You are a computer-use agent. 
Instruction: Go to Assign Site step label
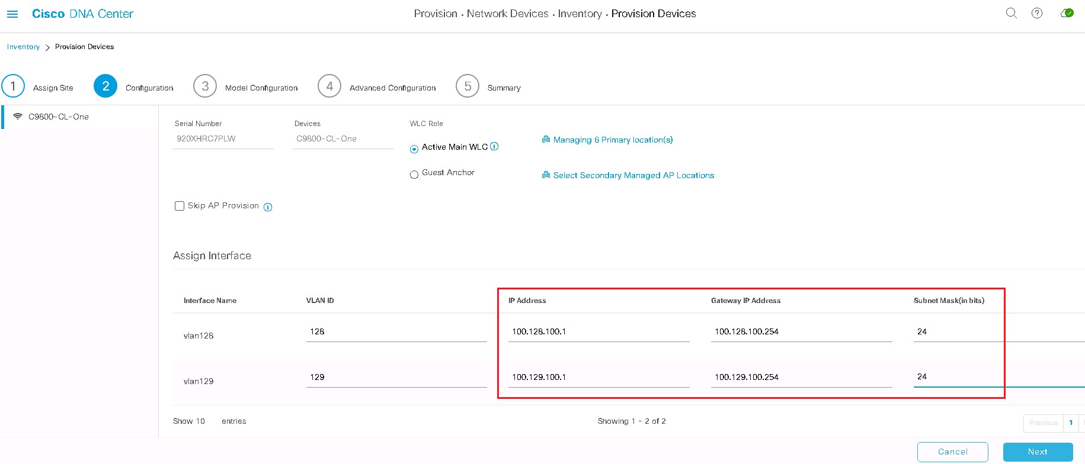(53, 88)
